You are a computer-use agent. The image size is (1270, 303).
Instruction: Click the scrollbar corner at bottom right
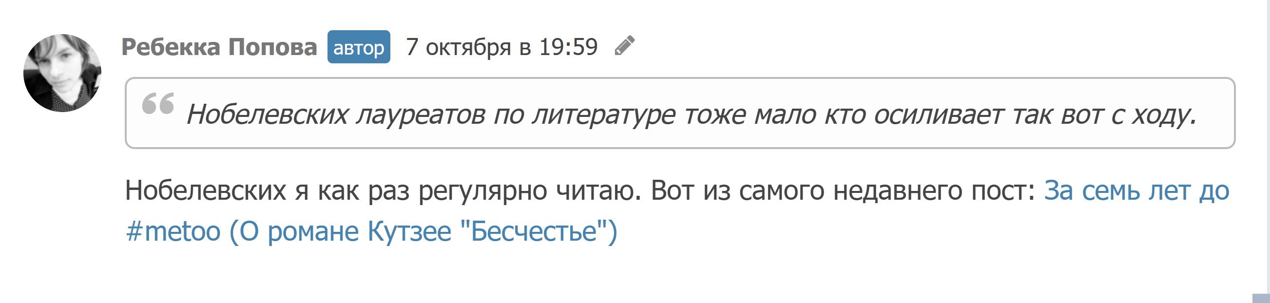[x=1261, y=298]
